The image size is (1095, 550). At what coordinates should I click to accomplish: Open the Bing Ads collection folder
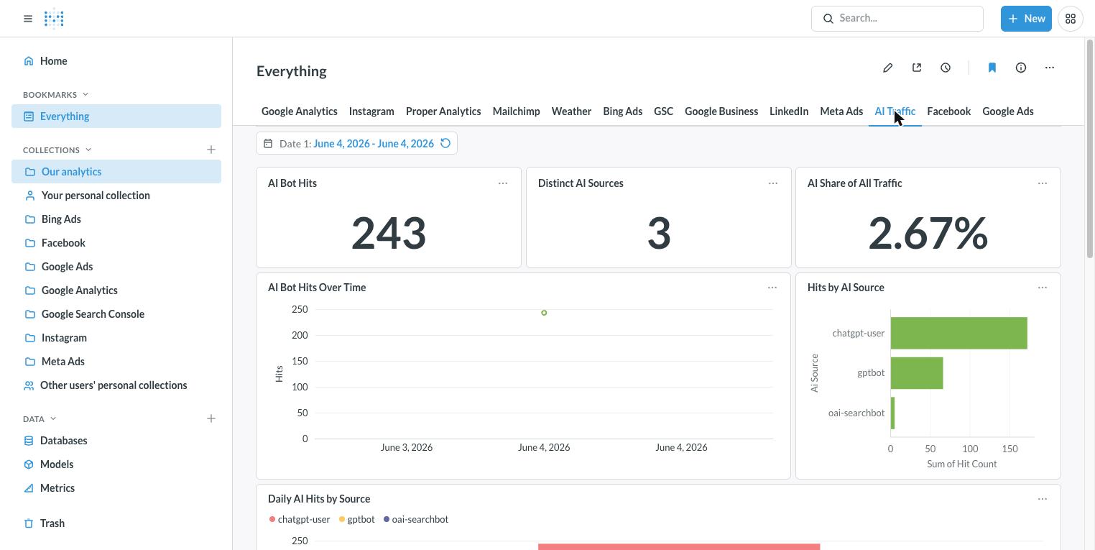116,219
